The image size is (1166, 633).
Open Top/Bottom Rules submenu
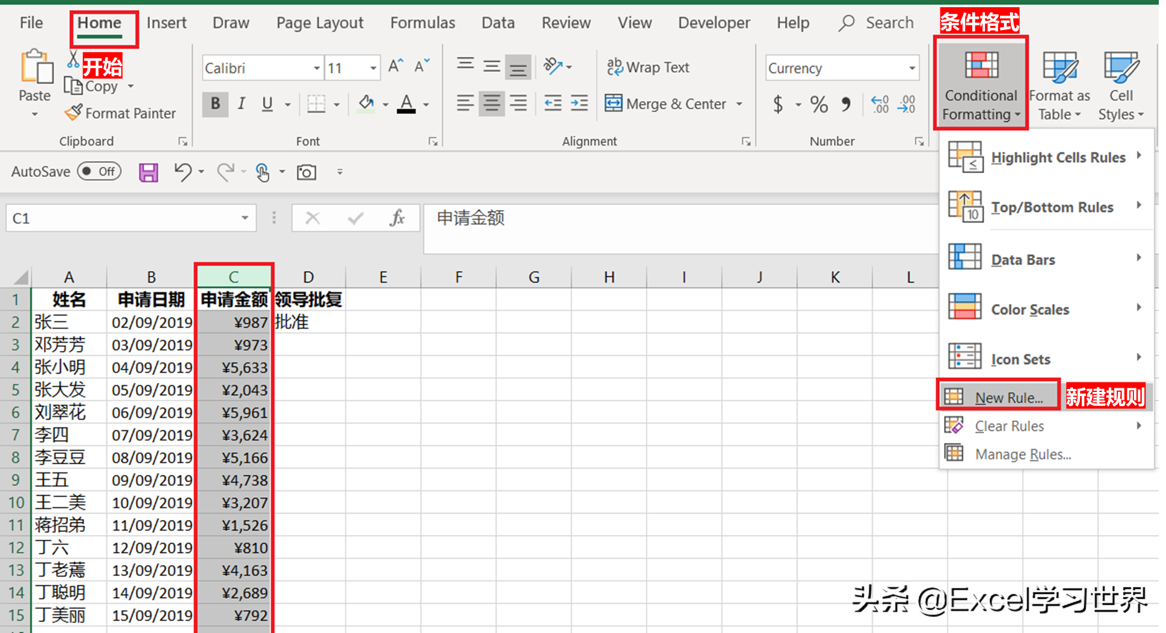(x=1046, y=207)
